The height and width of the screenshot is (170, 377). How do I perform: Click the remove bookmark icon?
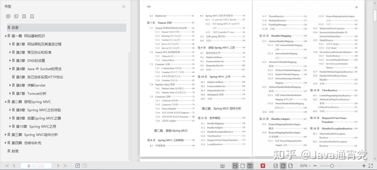(x=32, y=16)
